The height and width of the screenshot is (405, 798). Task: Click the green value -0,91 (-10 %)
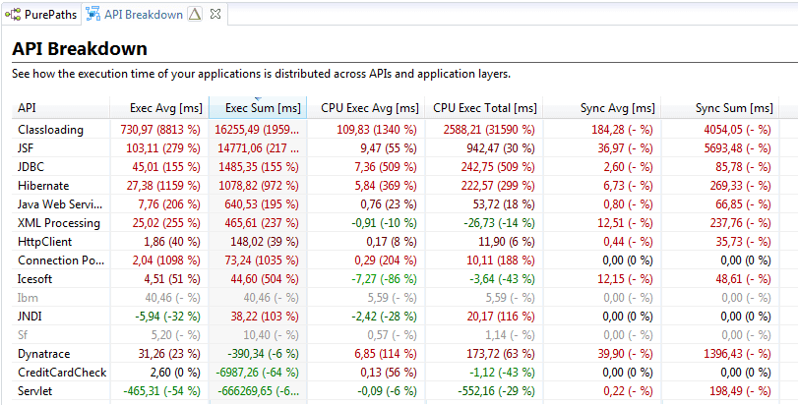click(x=384, y=223)
